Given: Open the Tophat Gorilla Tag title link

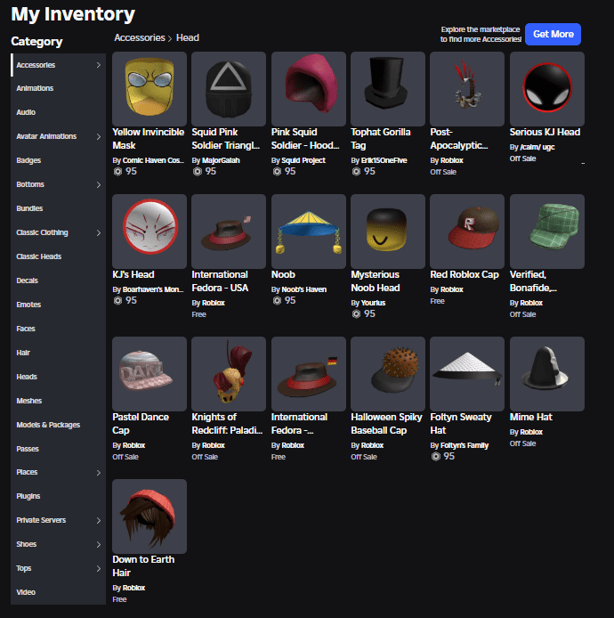Looking at the screenshot, I should (381, 139).
